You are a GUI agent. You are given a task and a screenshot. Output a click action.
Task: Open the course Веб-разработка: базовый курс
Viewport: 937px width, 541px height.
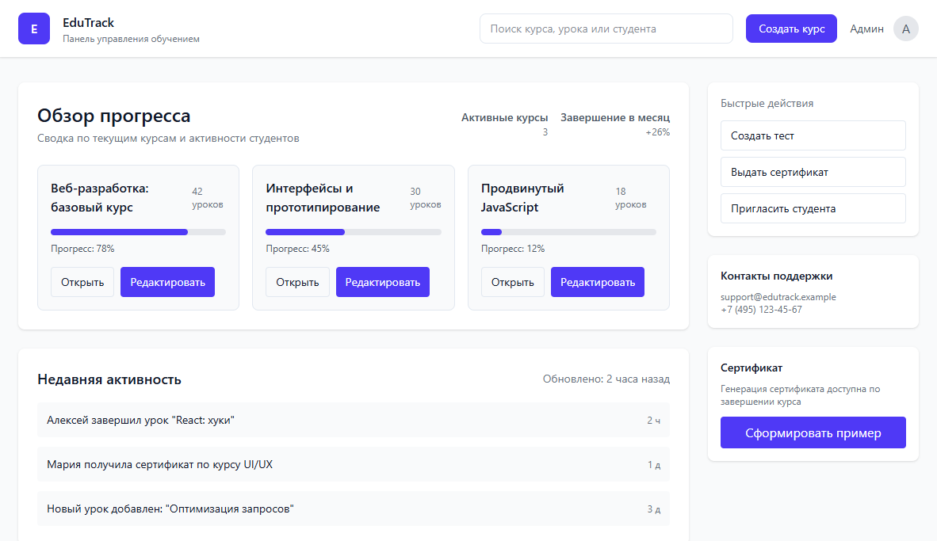click(x=82, y=281)
